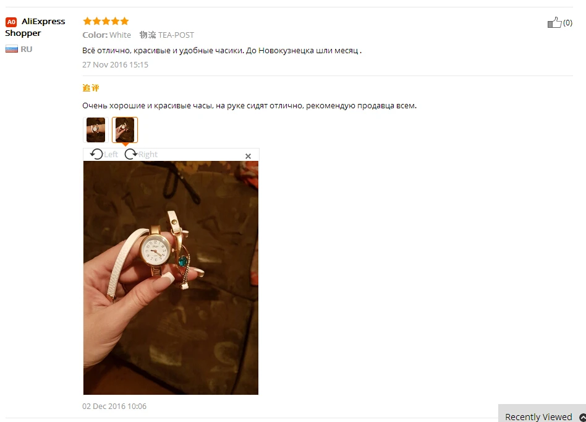Click the 'Right' rotate label
Screen dimensions: 586x422
pos(148,155)
